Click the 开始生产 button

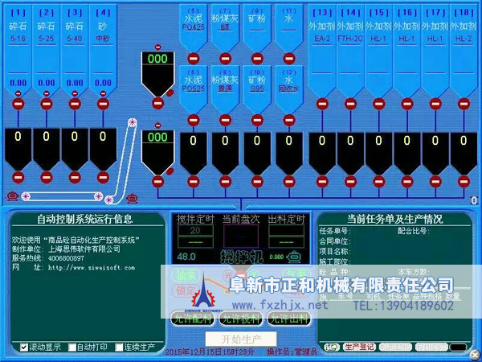[x=241, y=338]
